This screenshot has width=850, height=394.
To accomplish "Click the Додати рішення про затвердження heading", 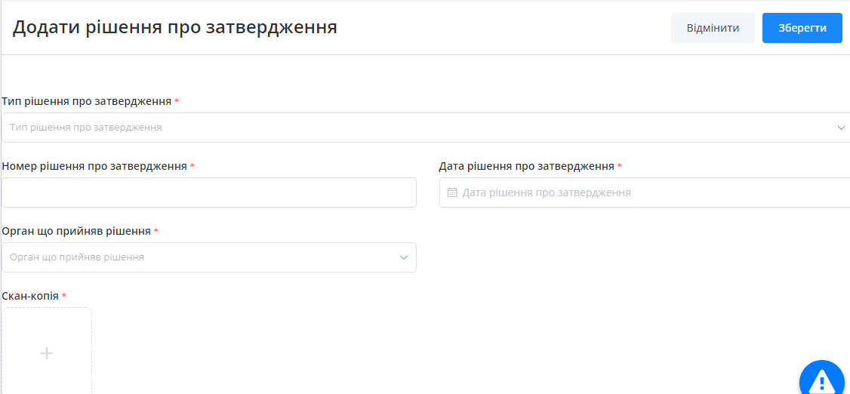I will pyautogui.click(x=175, y=27).
